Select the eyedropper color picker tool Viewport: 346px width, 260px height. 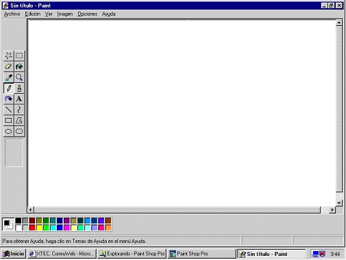coord(9,78)
